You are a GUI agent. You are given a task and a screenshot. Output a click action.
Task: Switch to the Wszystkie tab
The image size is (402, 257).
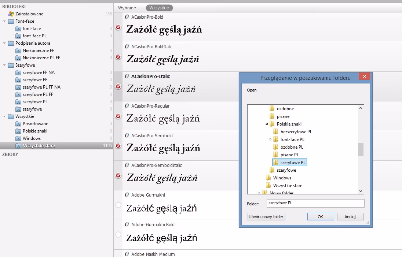click(159, 8)
